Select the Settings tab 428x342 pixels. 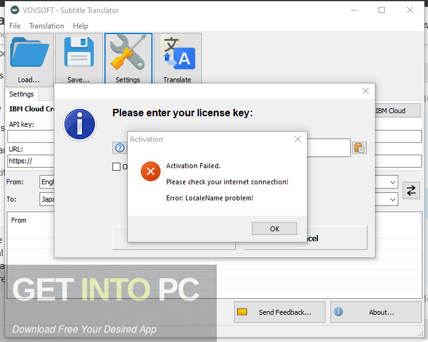(x=22, y=94)
